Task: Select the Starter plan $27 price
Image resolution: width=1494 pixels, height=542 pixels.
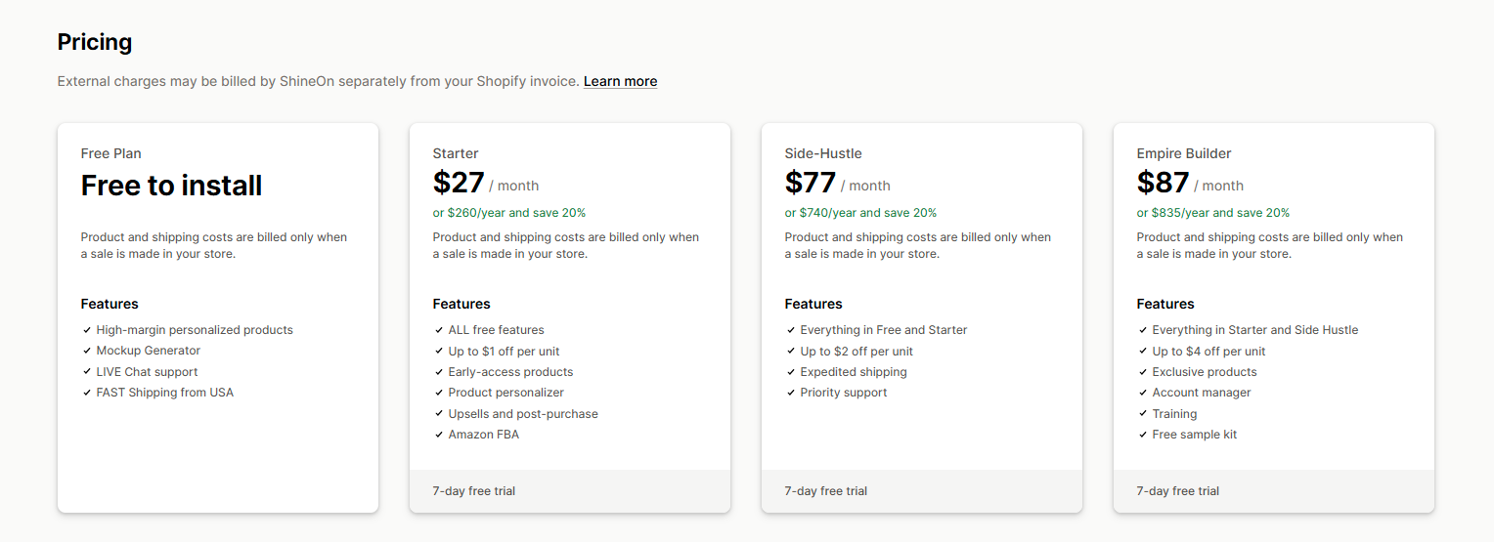Action: click(459, 184)
